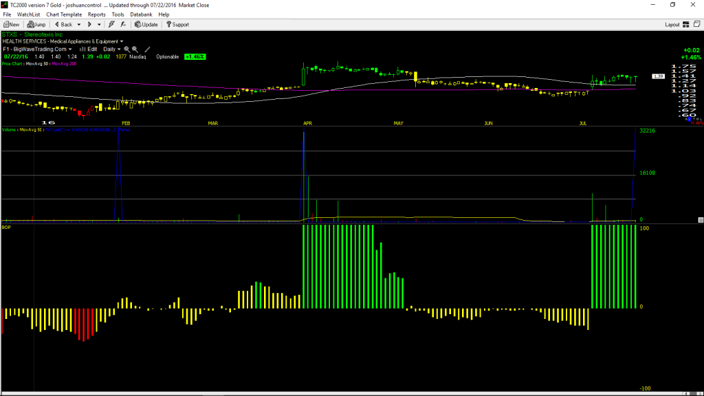
Task: Click the BOP indicator label
Action: coord(6,228)
